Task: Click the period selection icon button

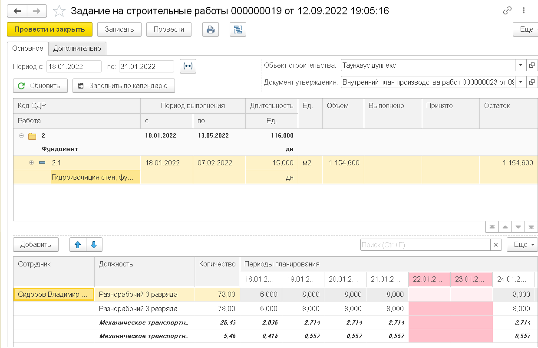Action: click(188, 66)
